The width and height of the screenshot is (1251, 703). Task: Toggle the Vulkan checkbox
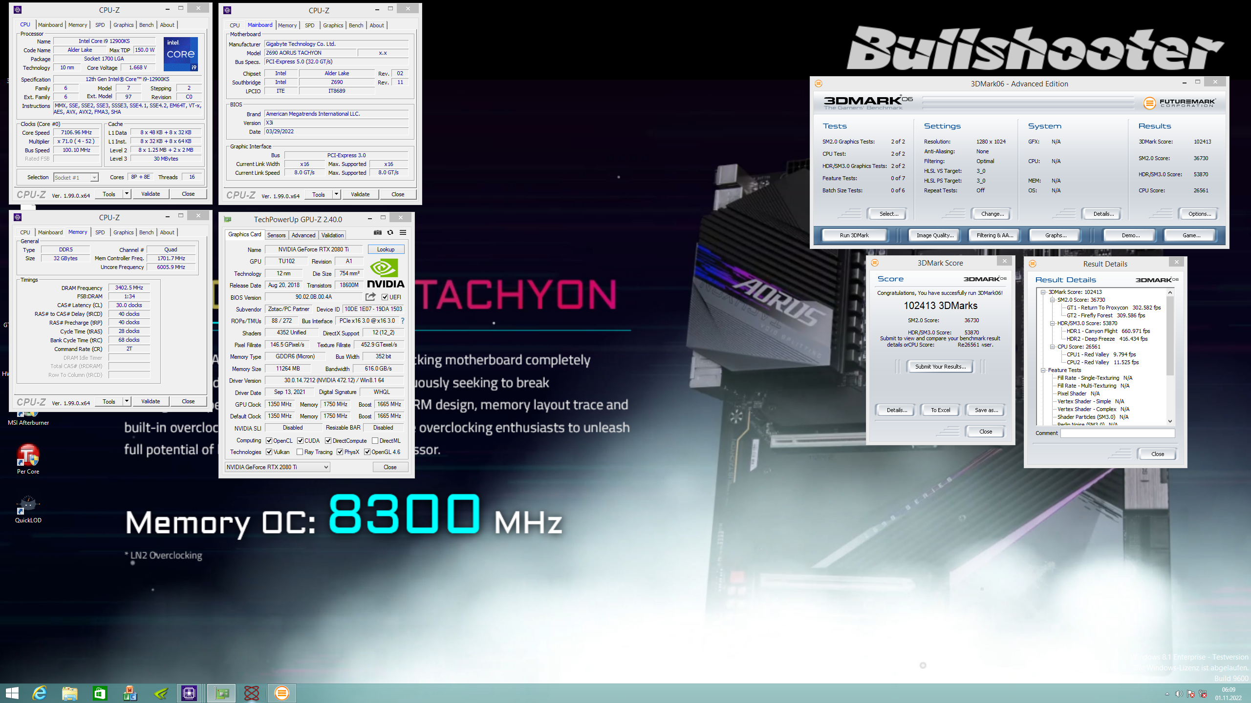269,452
